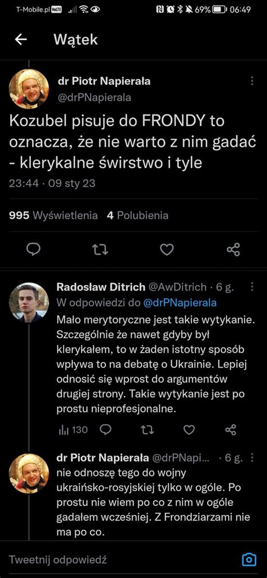Viewport: 267px width, 578px height.
Task: View the 995 Wyświetlenia count
Action: pos(53,215)
